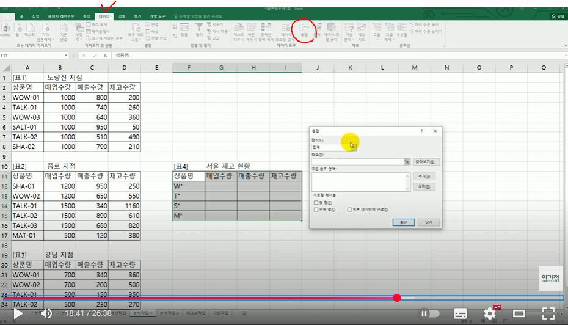Click the 데이터 모델 관리 icon
The image size is (568, 325).
tap(331, 32)
